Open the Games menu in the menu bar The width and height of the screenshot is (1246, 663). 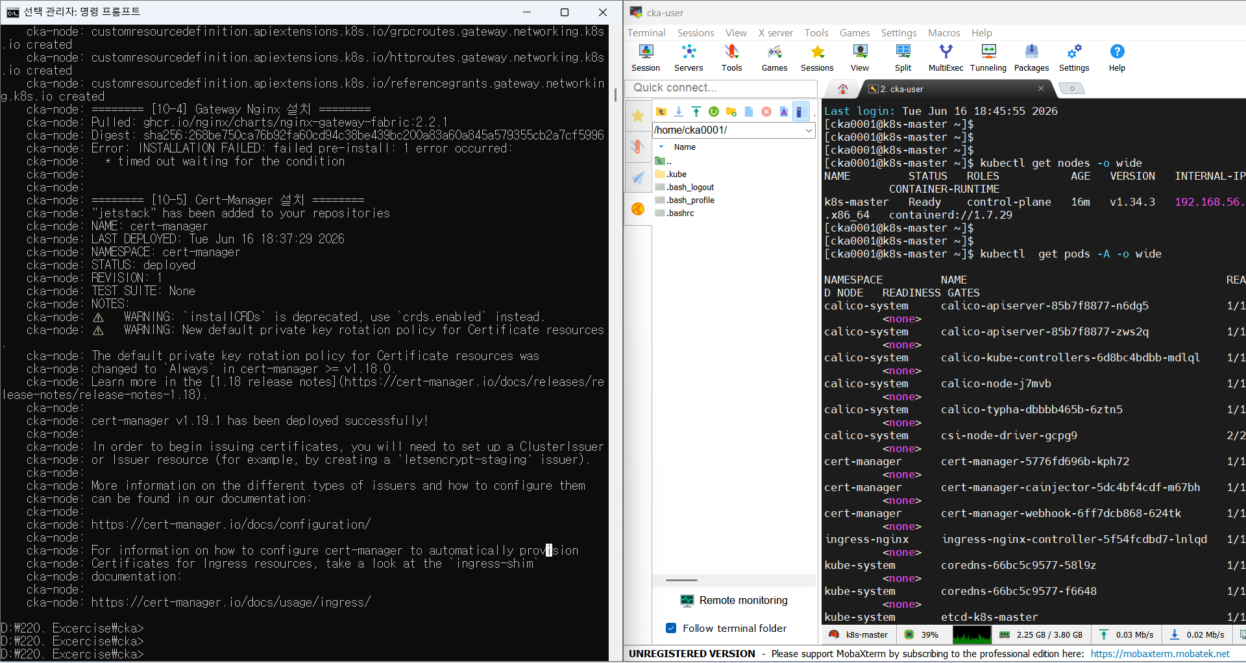tap(855, 32)
